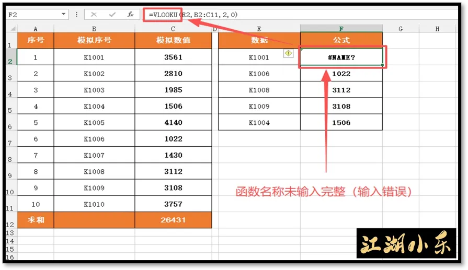Select cell 1506 in column F
Image resolution: width=468 pixels, height=270 pixels.
(x=341, y=122)
